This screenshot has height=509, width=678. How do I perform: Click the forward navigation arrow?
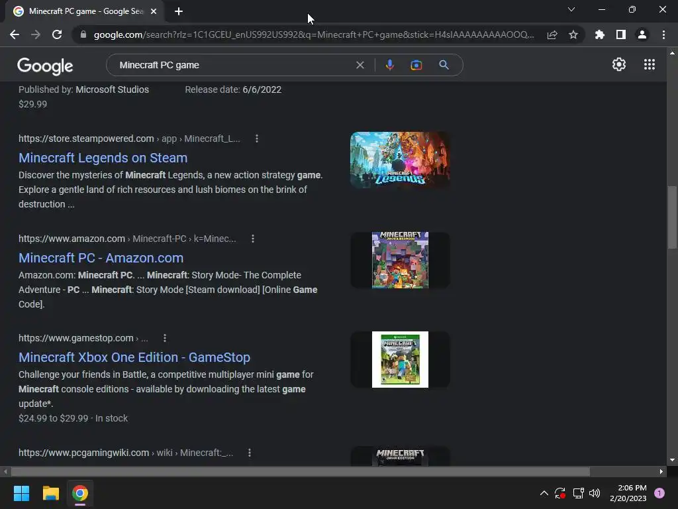[36, 34]
